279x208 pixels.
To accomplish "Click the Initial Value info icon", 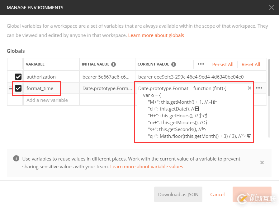I will coord(114,64).
